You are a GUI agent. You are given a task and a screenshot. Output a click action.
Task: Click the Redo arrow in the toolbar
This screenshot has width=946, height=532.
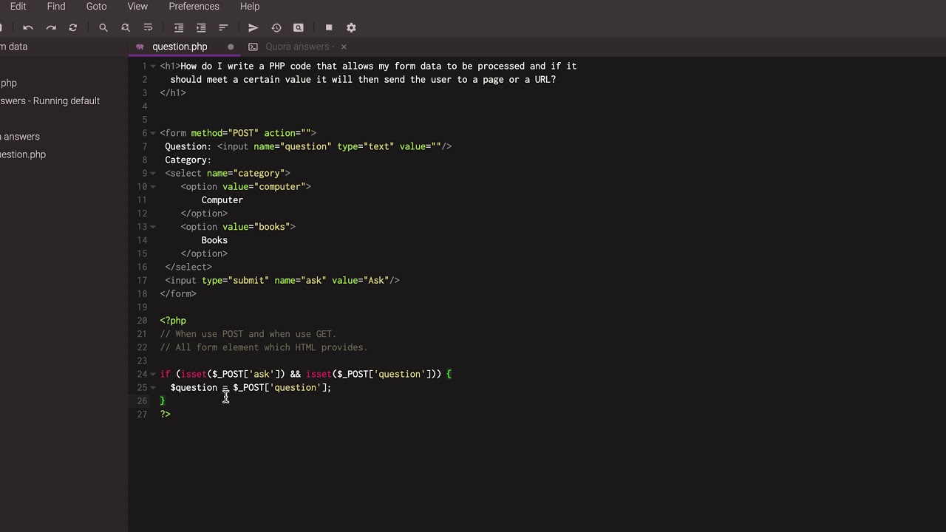51,27
